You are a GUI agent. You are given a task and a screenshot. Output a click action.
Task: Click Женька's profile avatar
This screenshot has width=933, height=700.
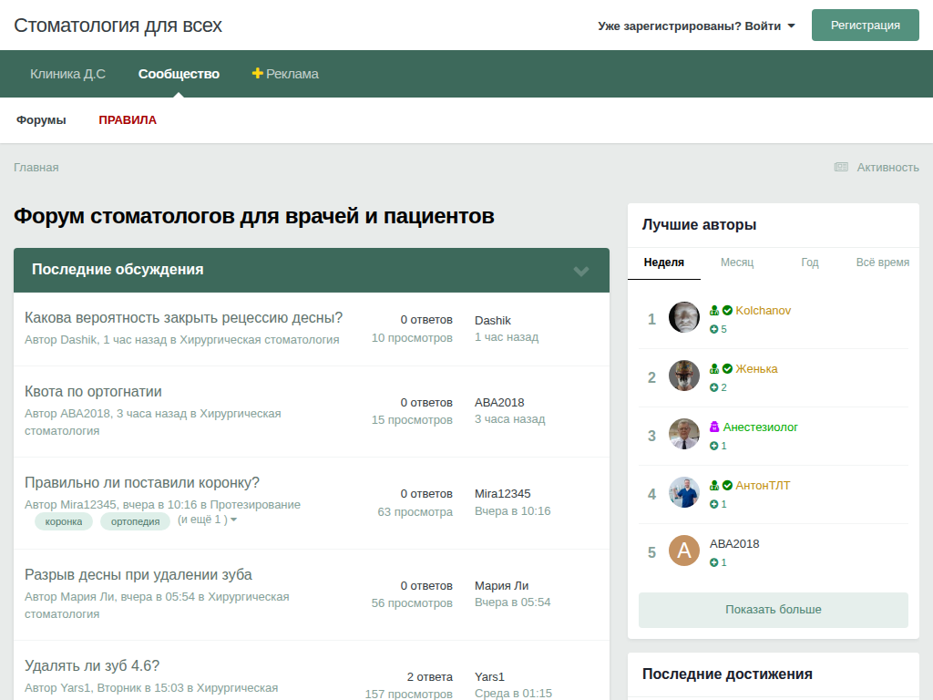[684, 376]
